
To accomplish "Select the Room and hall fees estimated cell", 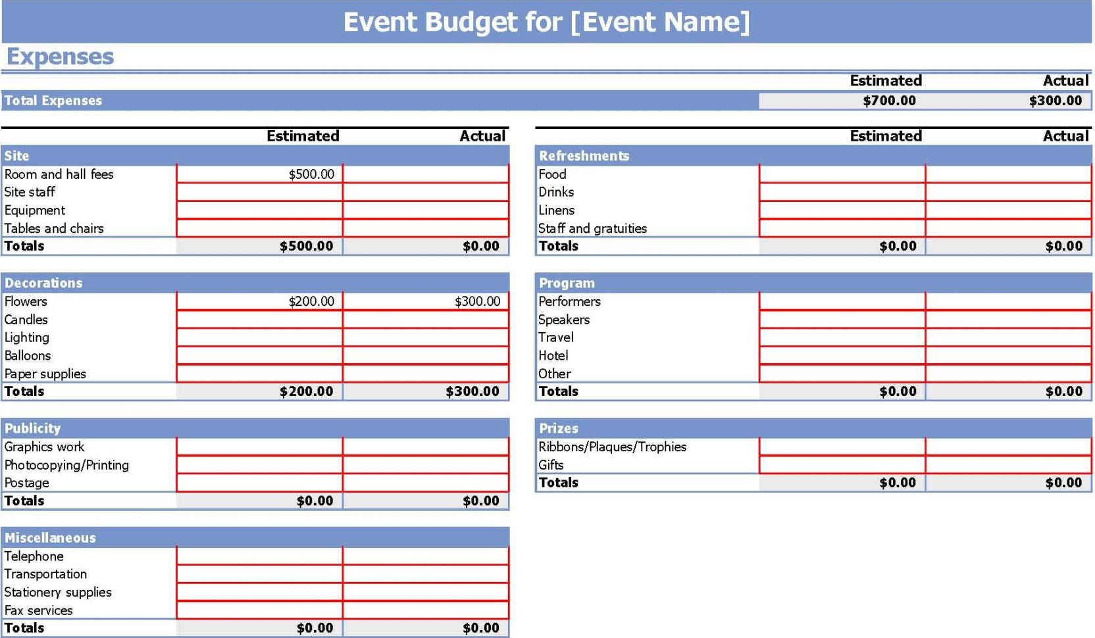I will [x=260, y=174].
